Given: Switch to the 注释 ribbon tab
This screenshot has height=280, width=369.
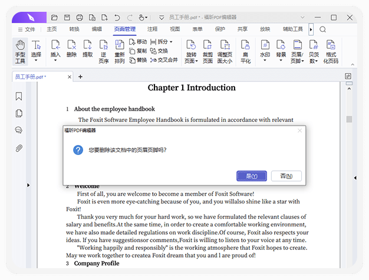Looking at the screenshot, I should pyautogui.click(x=153, y=29).
